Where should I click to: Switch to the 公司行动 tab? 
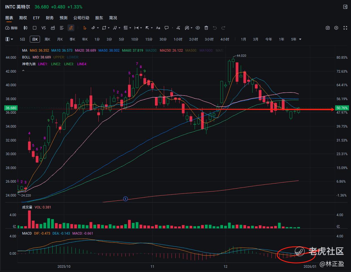(81, 18)
